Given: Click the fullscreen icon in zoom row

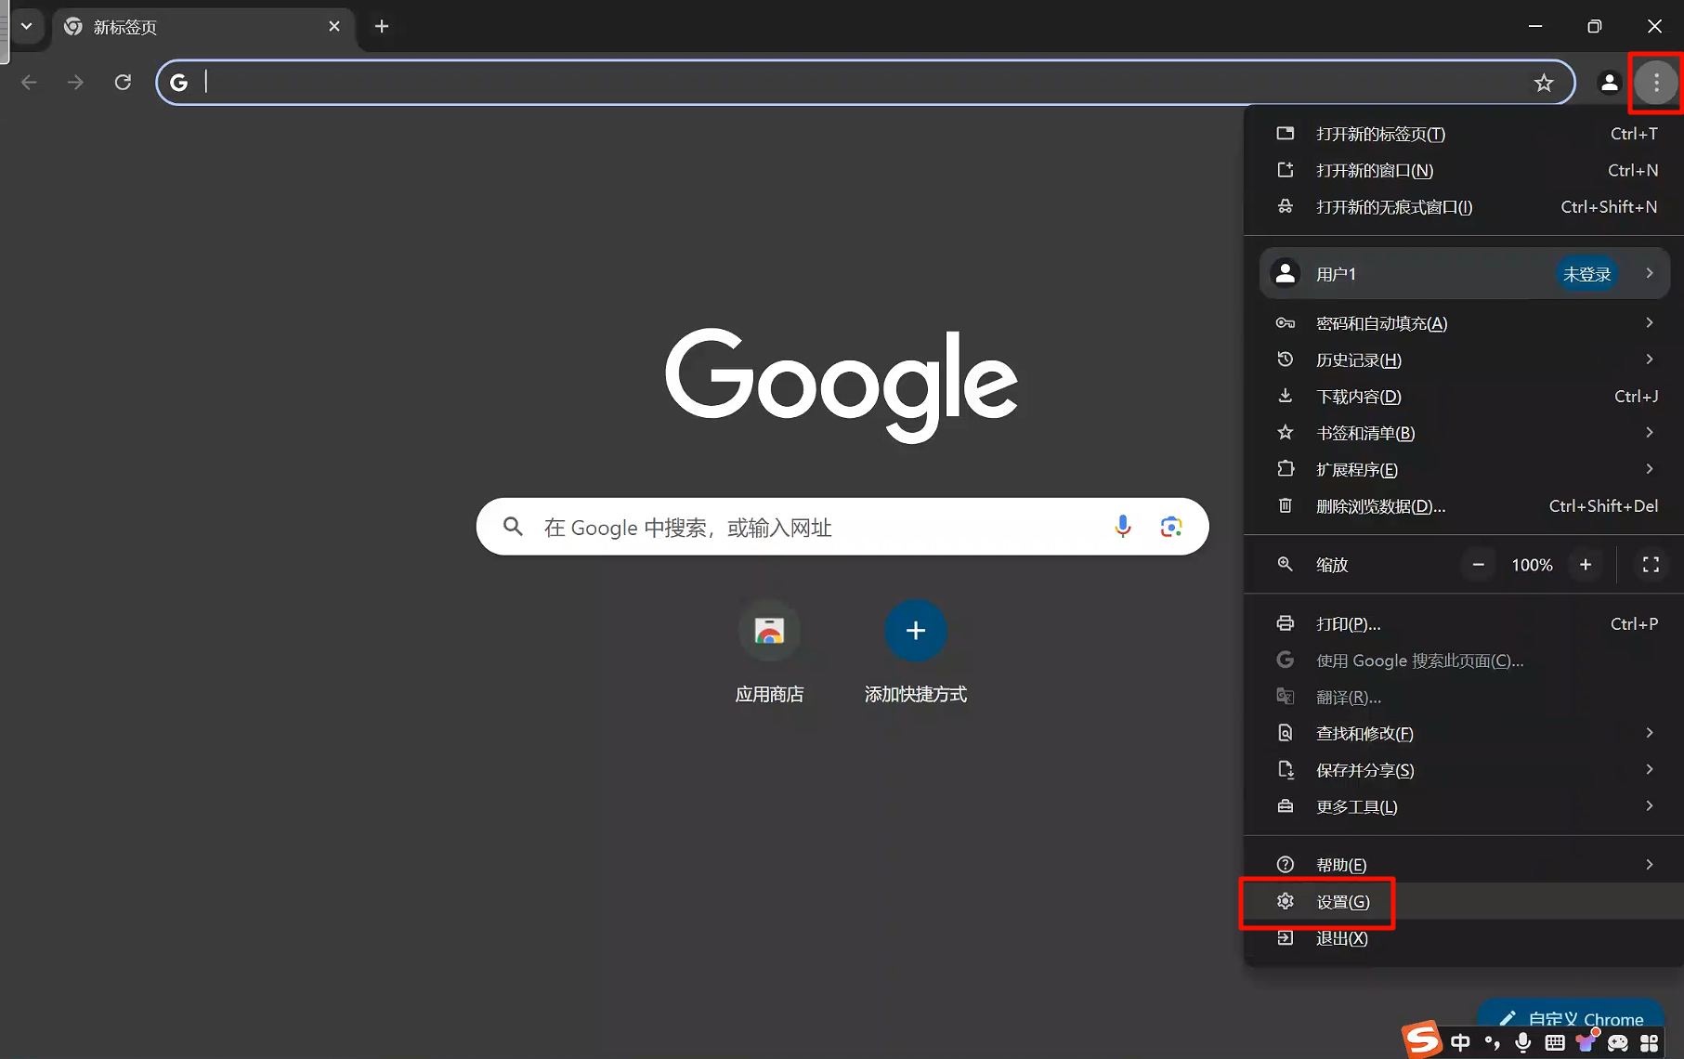Looking at the screenshot, I should [1650, 565].
